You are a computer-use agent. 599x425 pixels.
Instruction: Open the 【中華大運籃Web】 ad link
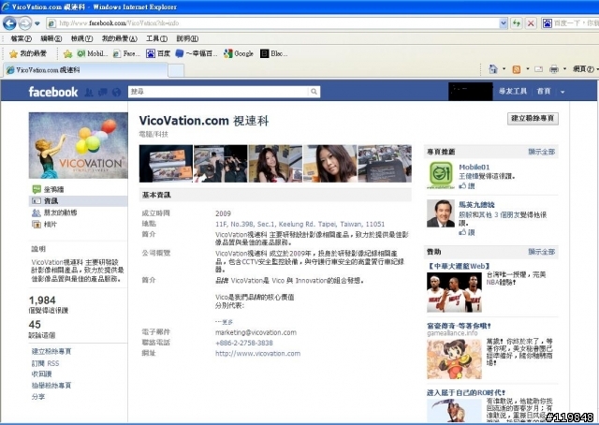459,266
